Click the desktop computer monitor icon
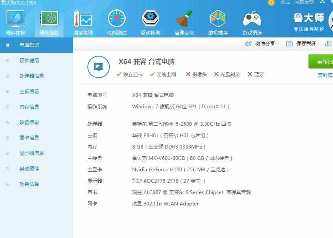Viewport: 333px width, 238px height. pos(98,67)
